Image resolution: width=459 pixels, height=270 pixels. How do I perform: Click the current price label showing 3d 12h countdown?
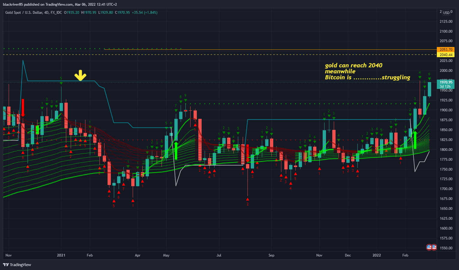point(446,84)
